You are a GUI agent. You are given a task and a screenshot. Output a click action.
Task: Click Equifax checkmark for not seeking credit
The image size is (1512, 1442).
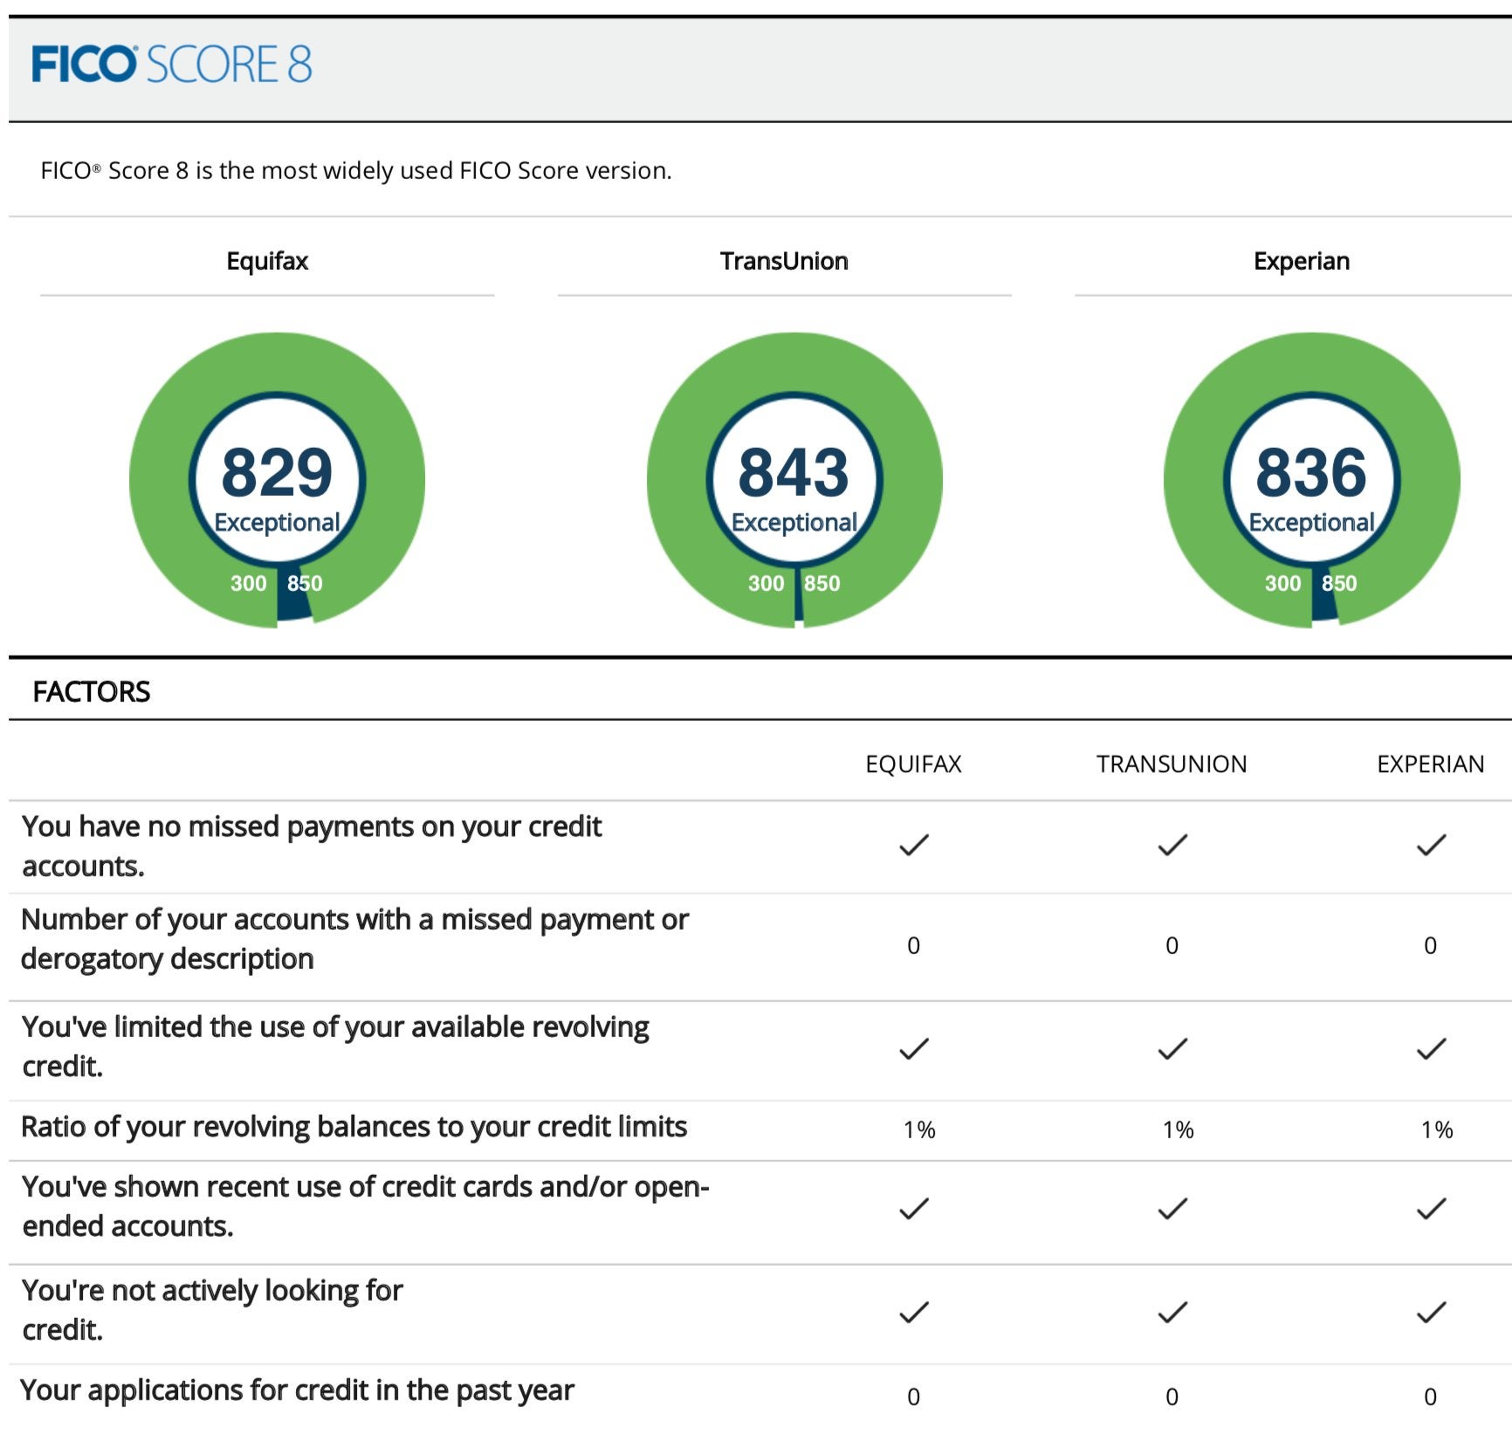pos(914,1313)
